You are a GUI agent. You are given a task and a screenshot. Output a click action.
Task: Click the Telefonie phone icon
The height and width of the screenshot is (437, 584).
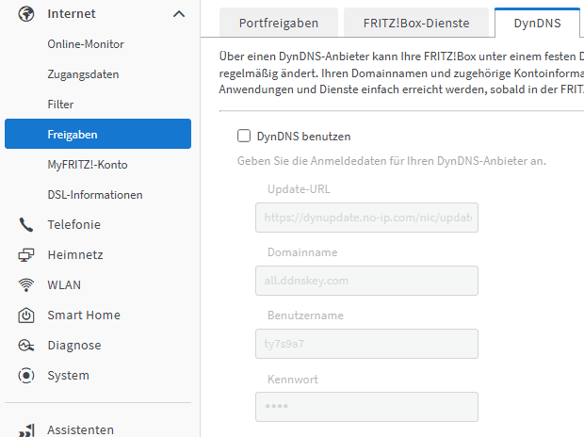[x=27, y=225]
